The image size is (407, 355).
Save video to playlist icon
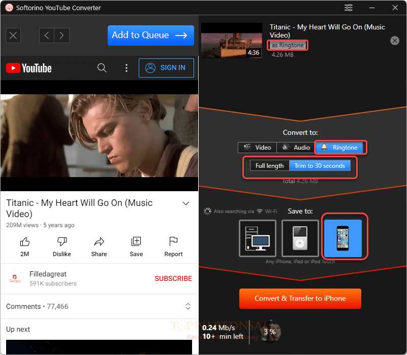point(136,241)
